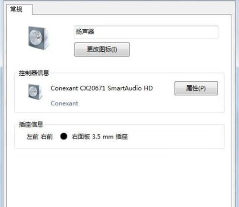Focus the 扬声器 device name field
Image resolution: width=239 pixels, height=207 pixels.
(146, 32)
